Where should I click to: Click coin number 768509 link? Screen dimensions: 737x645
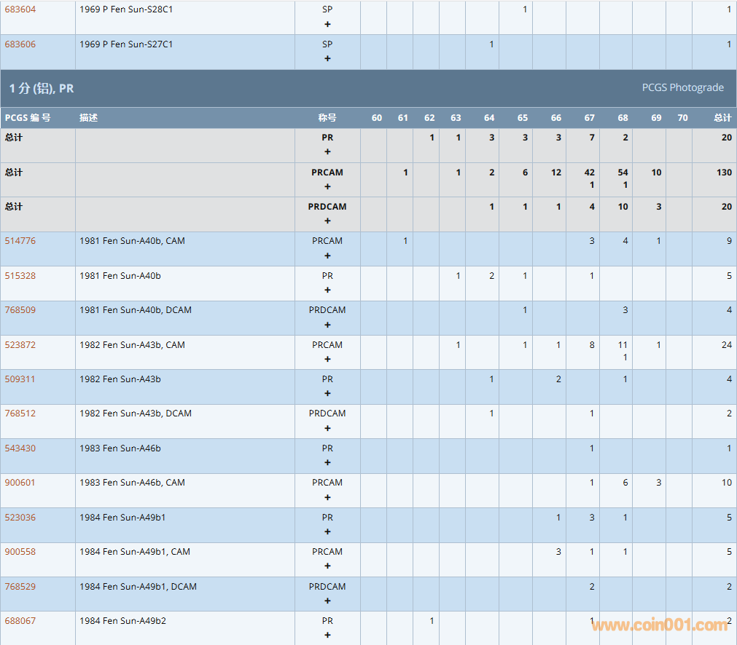click(x=20, y=310)
